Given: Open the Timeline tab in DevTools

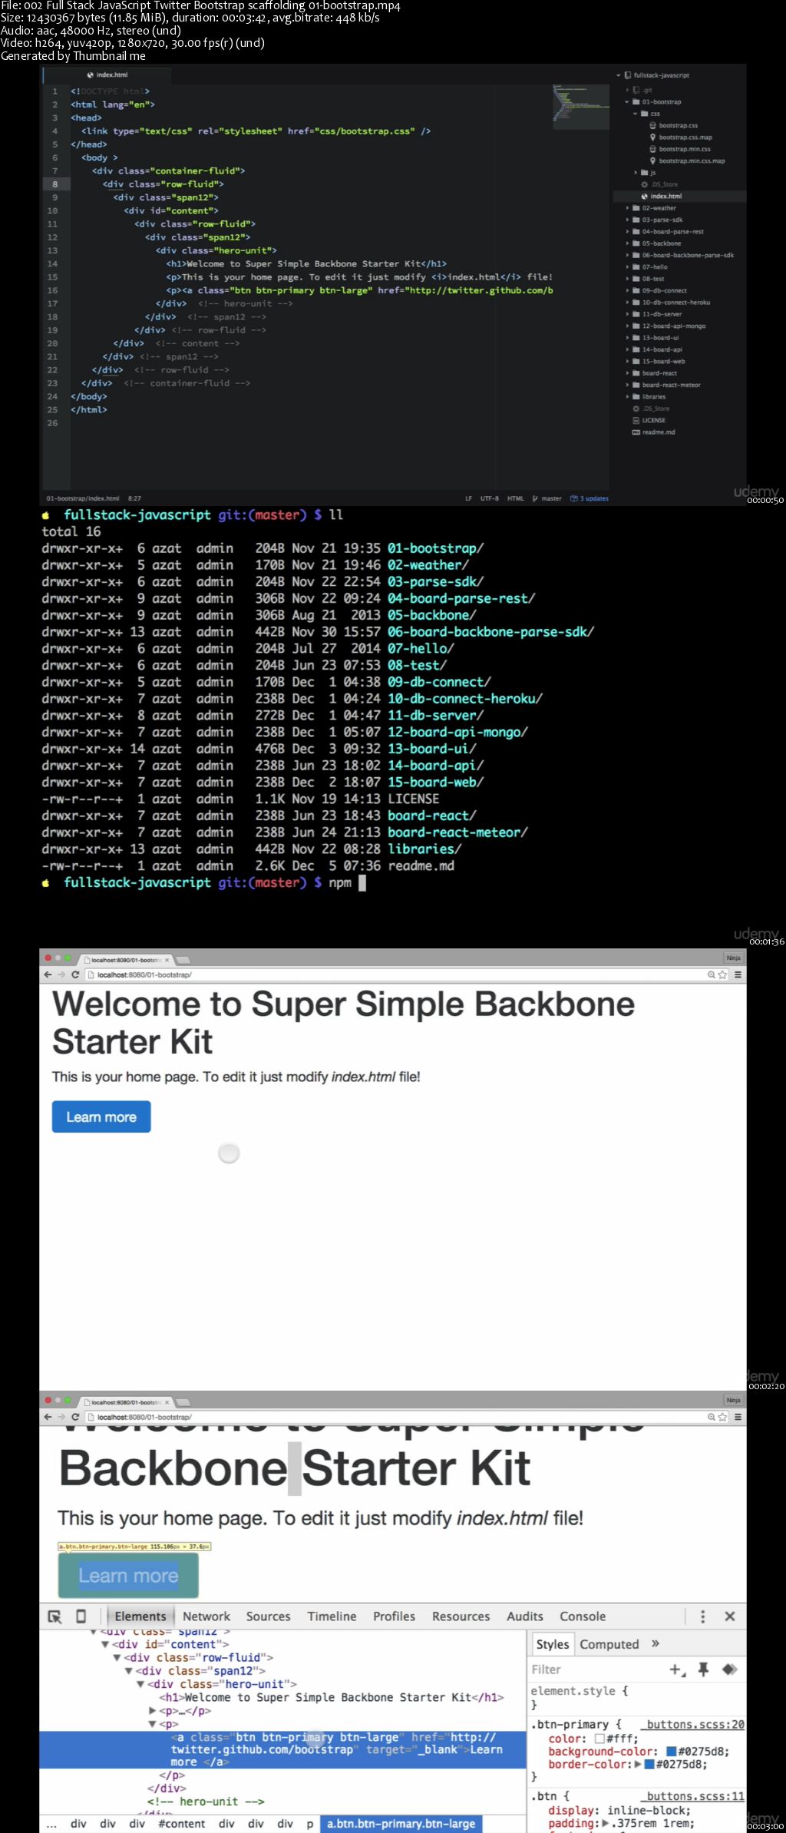Looking at the screenshot, I should pyautogui.click(x=332, y=1616).
